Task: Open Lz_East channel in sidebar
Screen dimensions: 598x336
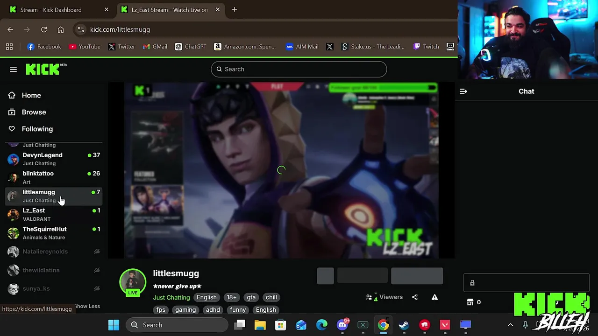Action: pyautogui.click(x=54, y=215)
